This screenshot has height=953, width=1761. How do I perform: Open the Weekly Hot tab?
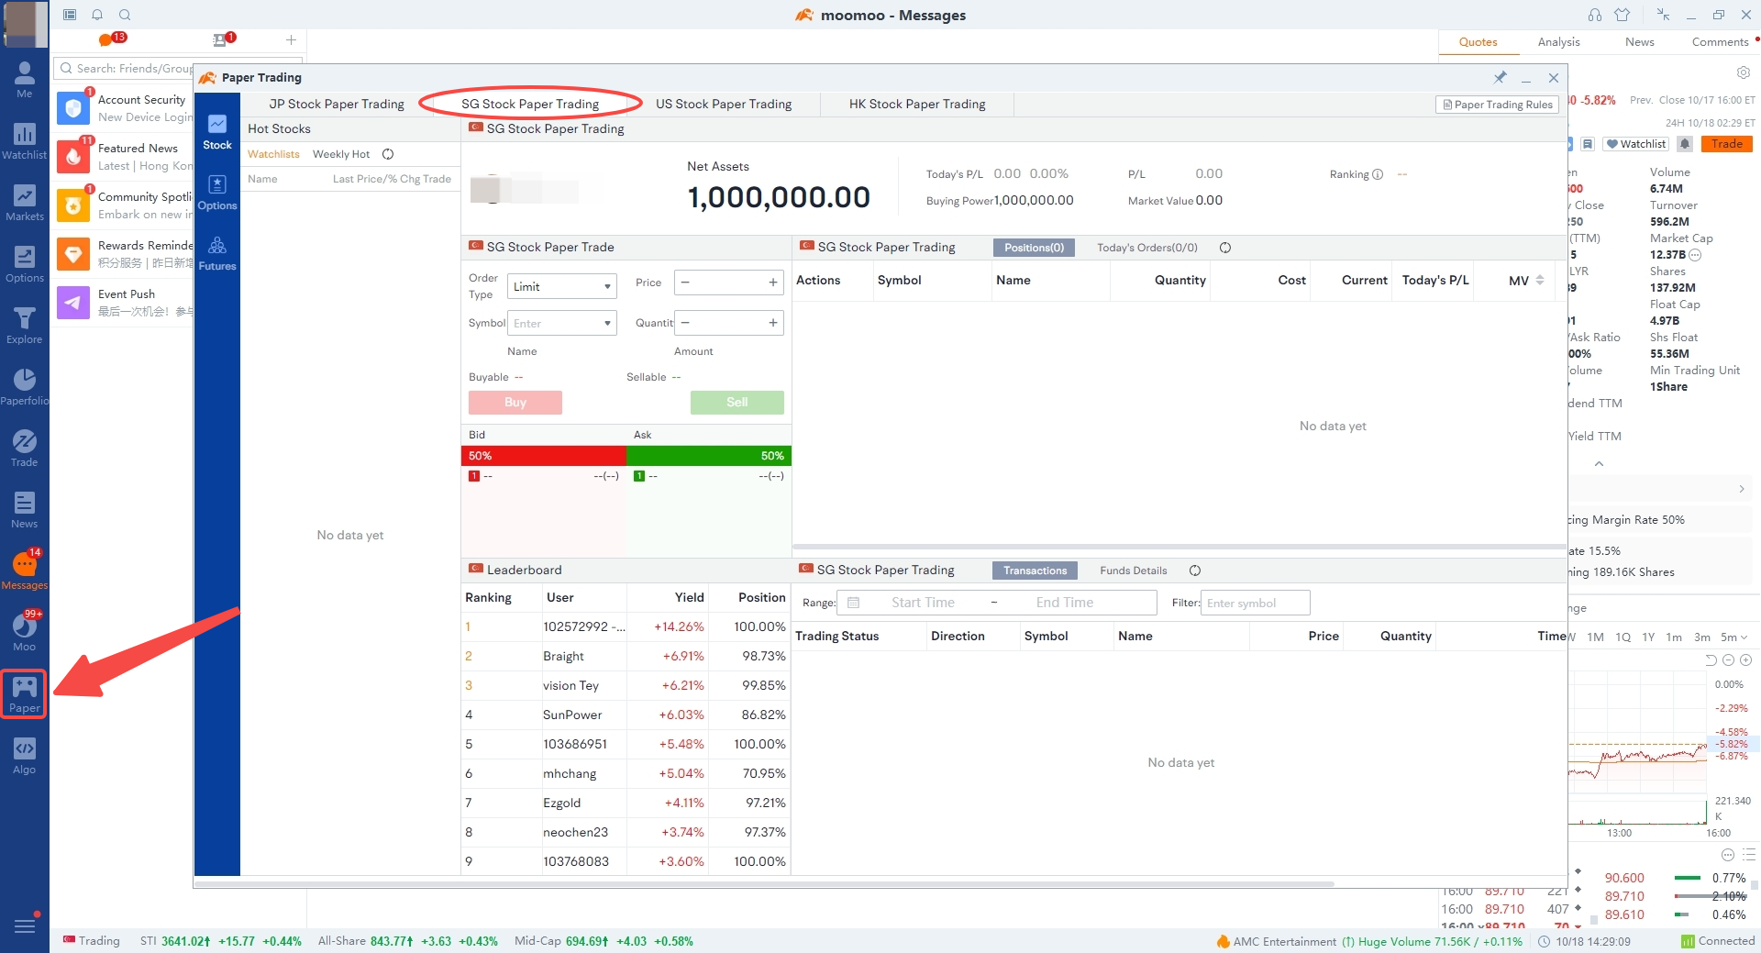(x=341, y=154)
